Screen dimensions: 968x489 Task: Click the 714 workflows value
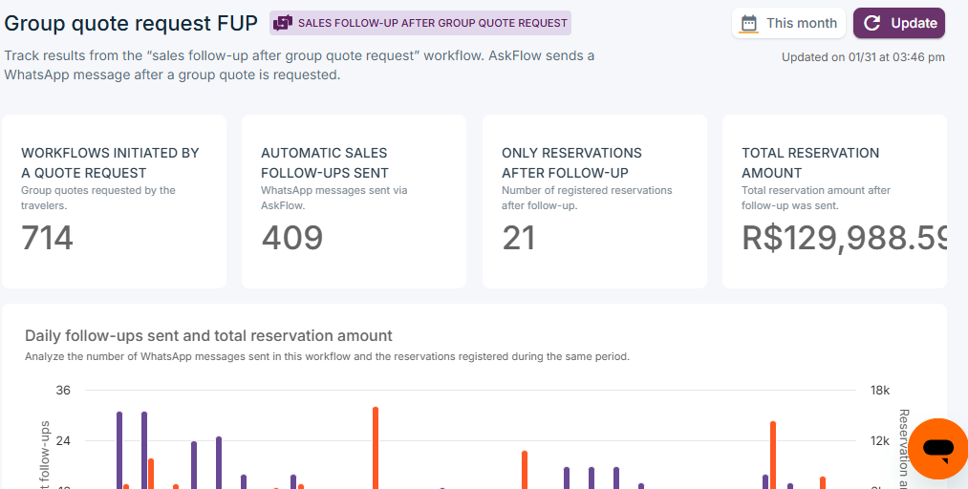click(48, 238)
